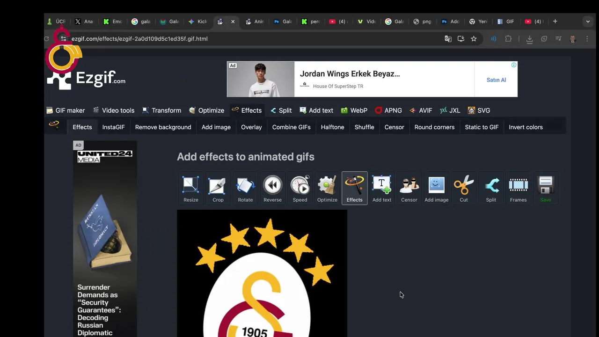Open the Speed tool
The height and width of the screenshot is (337, 599).
click(x=300, y=188)
